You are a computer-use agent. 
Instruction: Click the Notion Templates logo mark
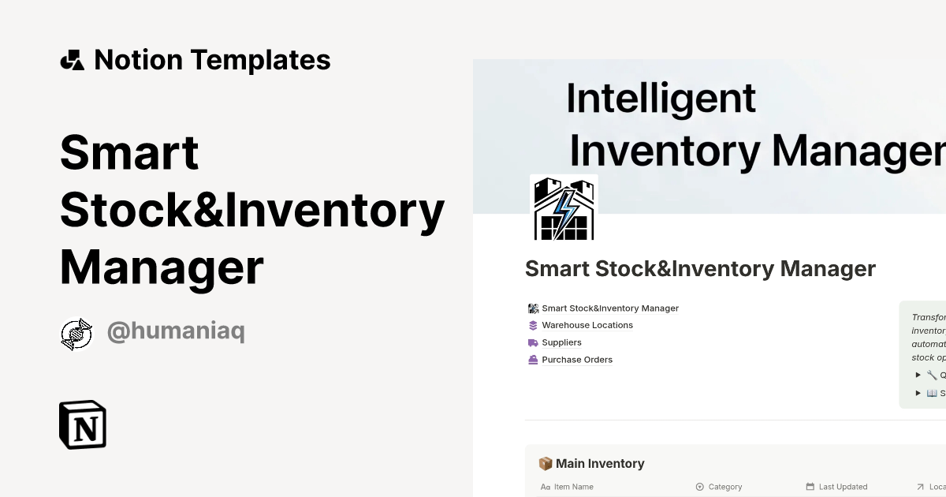click(x=72, y=59)
